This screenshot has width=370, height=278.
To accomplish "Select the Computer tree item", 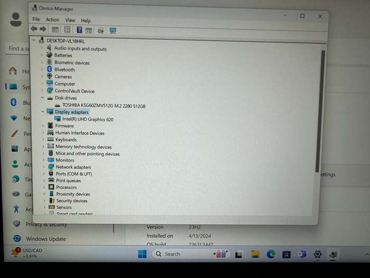I will tap(65, 84).
